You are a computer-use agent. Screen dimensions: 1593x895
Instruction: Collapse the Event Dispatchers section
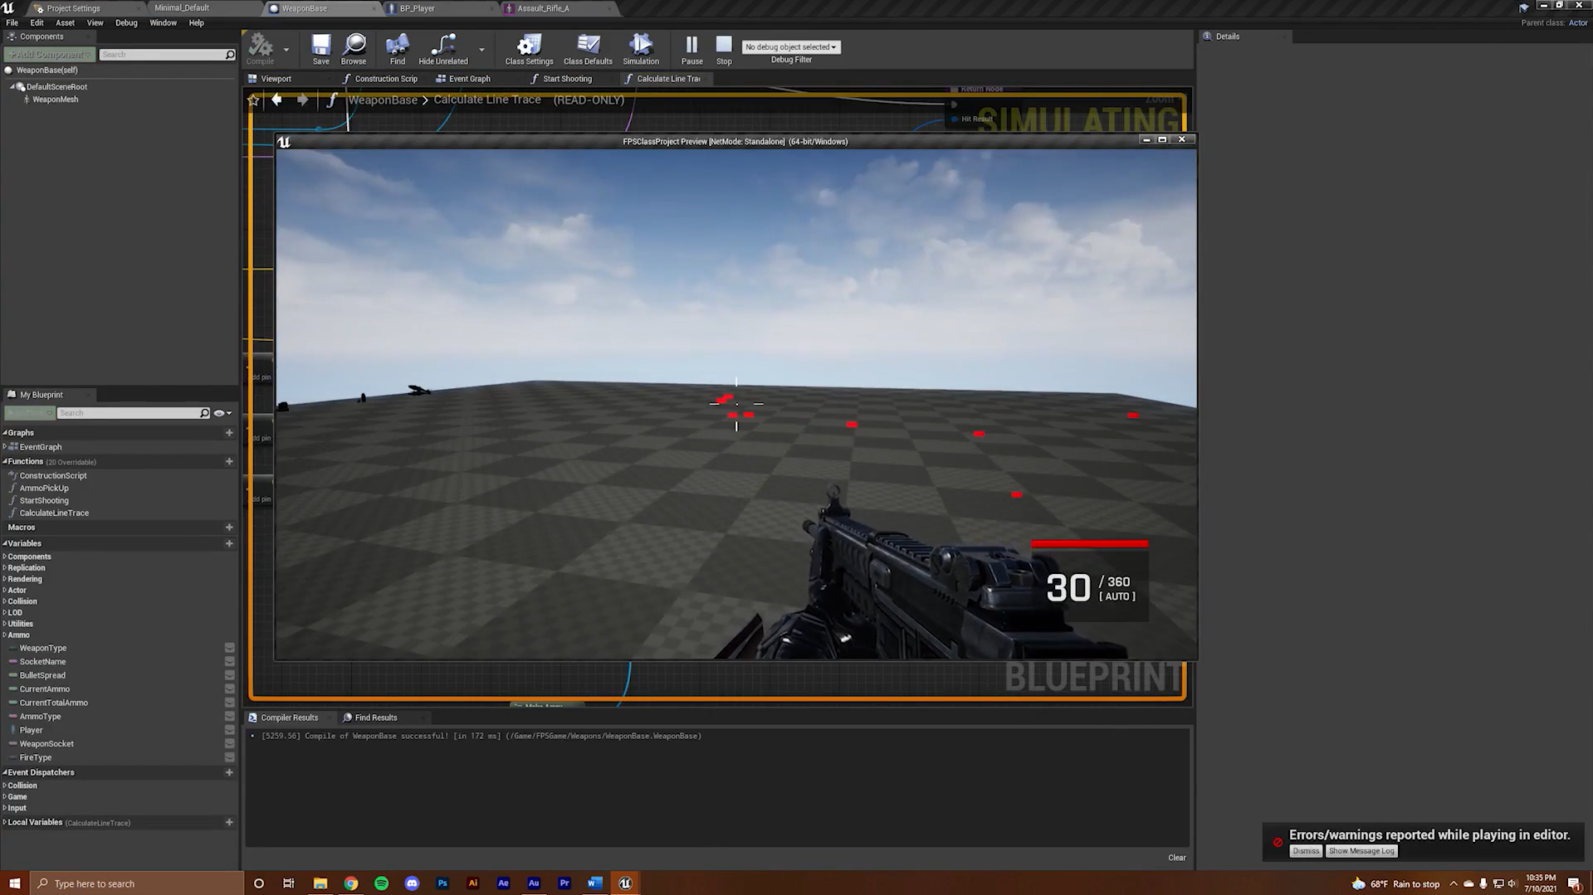click(5, 772)
